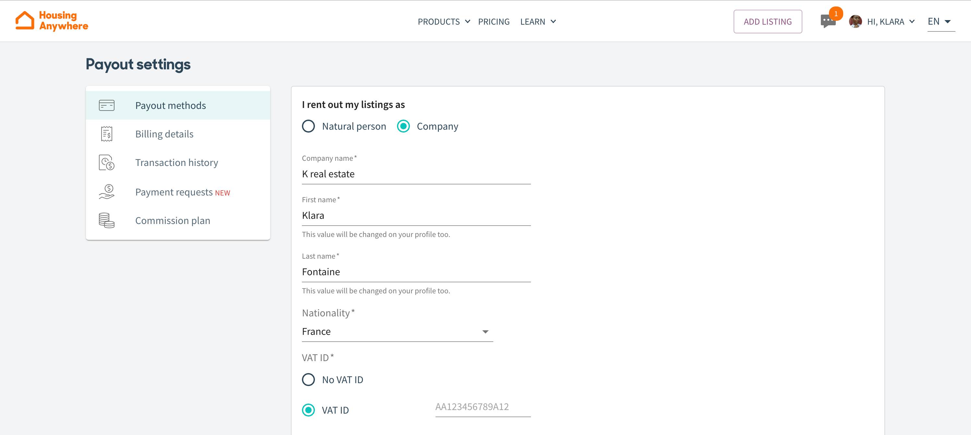
Task: Select the Natural person radio button
Action: (x=308, y=126)
